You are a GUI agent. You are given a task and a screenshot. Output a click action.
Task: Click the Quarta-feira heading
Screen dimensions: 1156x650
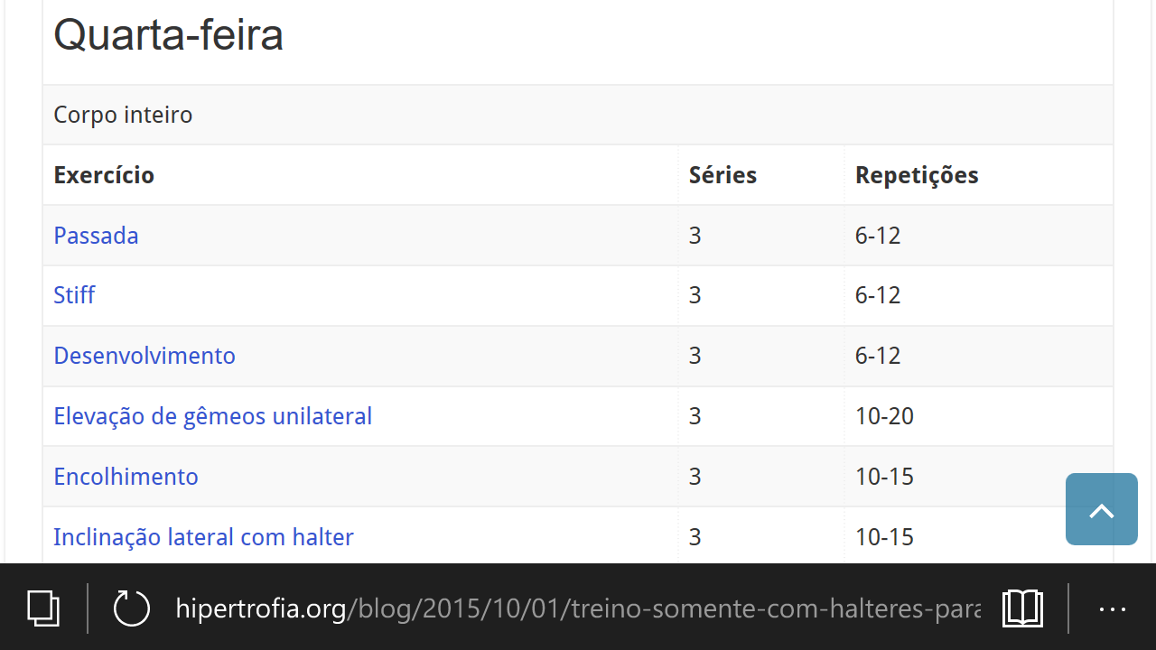(168, 35)
